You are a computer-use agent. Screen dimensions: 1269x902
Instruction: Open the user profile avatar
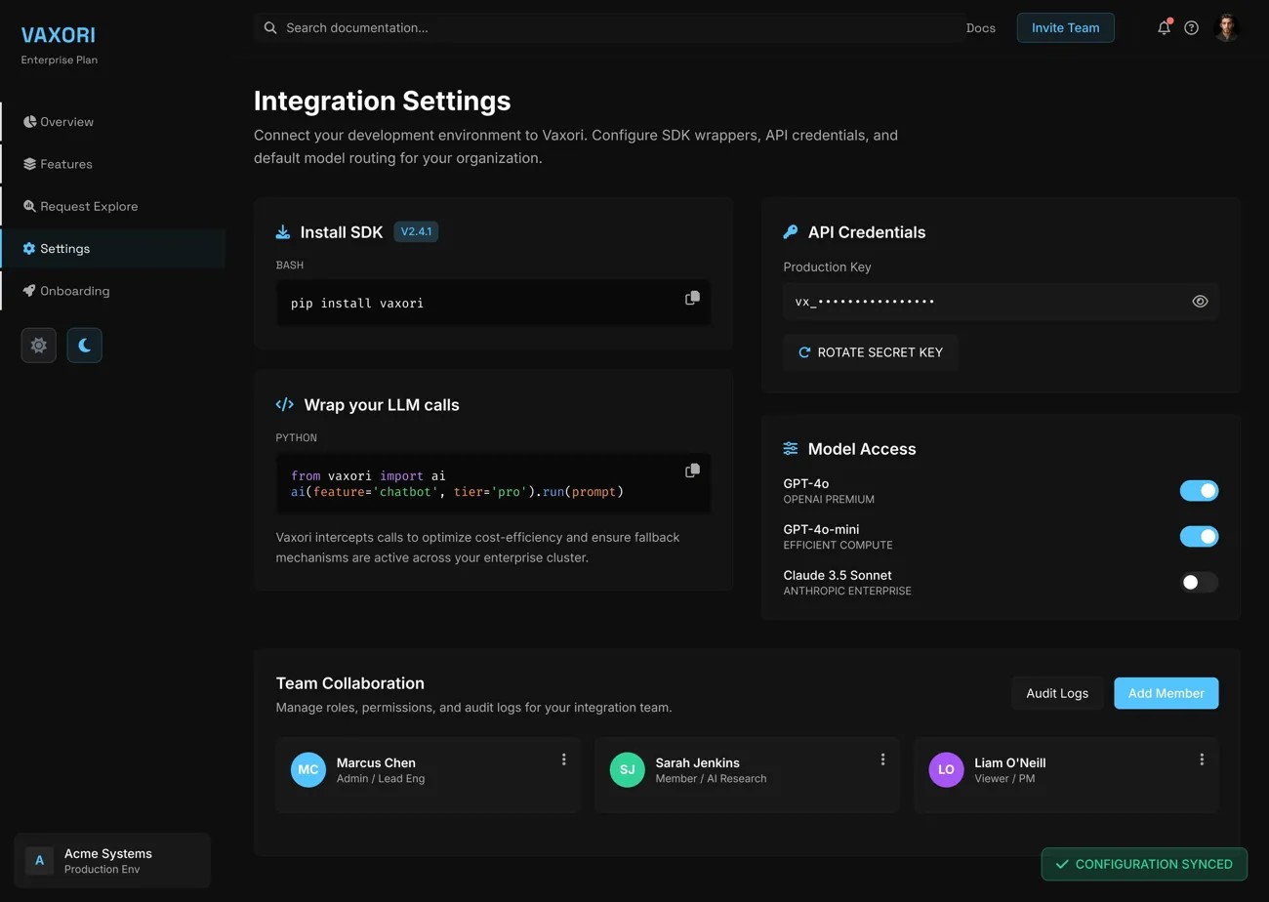coord(1226,28)
